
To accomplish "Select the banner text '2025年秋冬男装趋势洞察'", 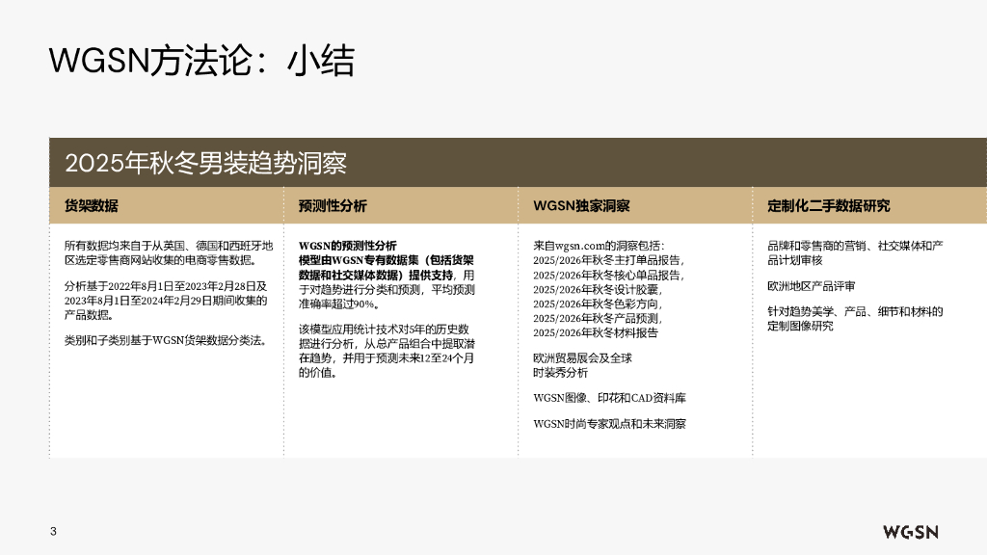I will tap(206, 163).
